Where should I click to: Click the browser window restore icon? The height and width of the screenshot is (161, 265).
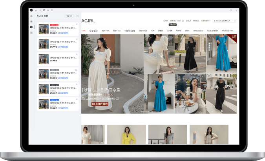231,10
